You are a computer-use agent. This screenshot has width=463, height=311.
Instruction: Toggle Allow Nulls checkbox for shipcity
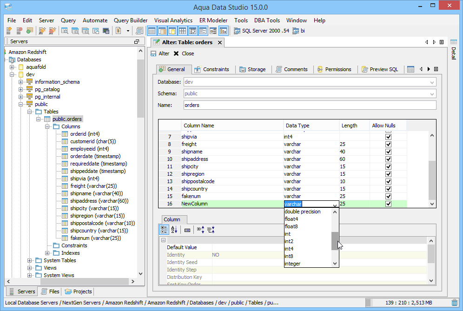[x=388, y=166]
